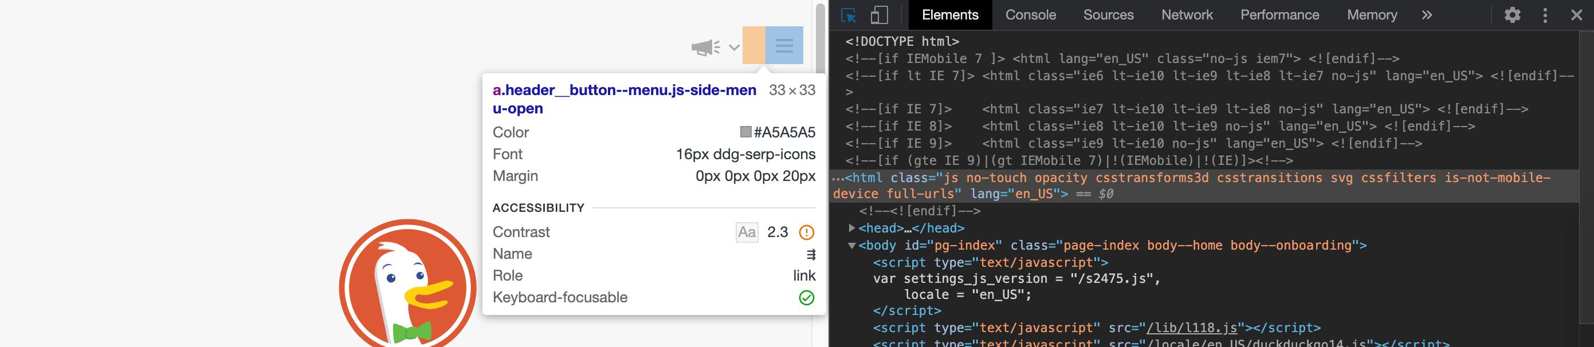The image size is (1594, 347).
Task: Select the 'if IE 7' conditional comment line
Action: click(1186, 109)
